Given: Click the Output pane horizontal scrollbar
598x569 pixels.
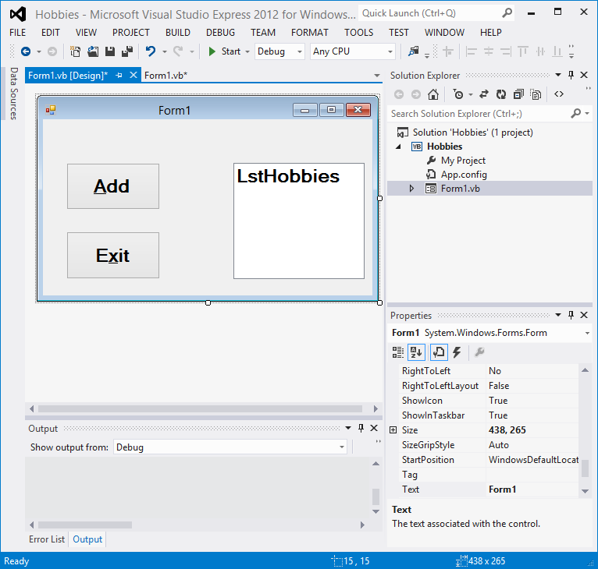Looking at the screenshot, I should (x=85, y=525).
